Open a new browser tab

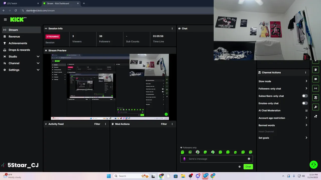pos(84,3)
